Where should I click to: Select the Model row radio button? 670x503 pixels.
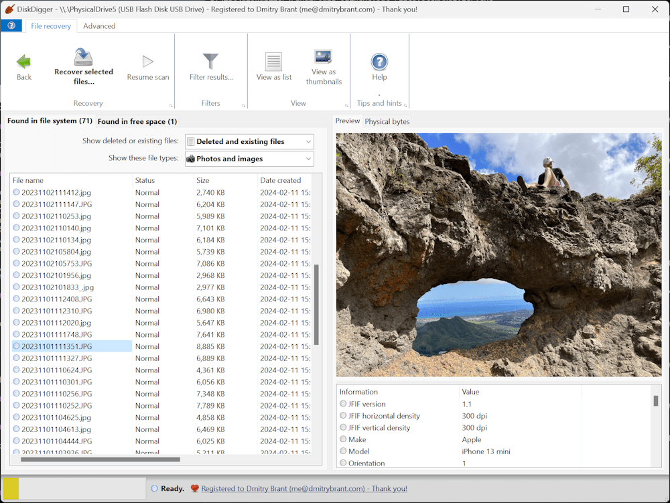342,451
